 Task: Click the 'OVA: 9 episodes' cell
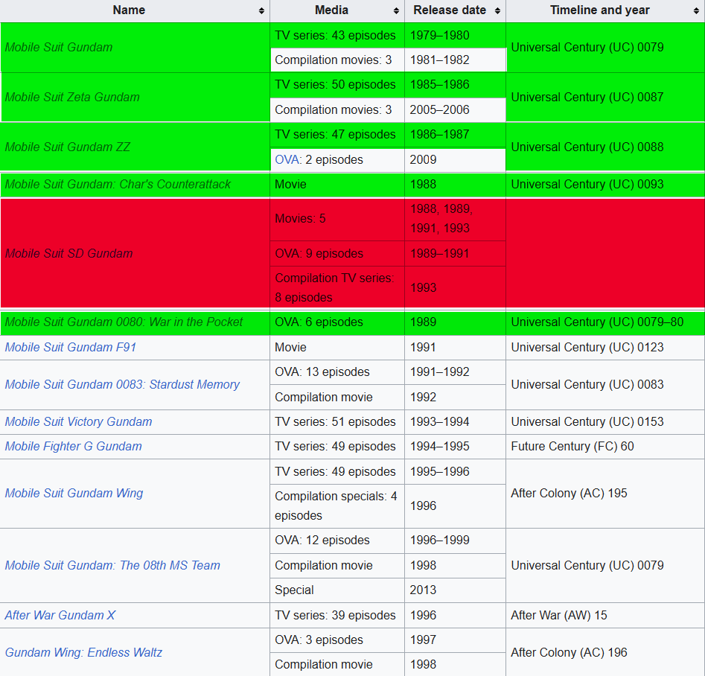pyautogui.click(x=337, y=254)
